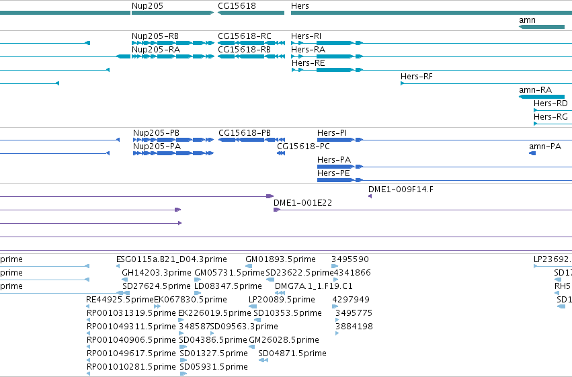Select the RP001010281.5prime EST label
The height and width of the screenshot is (377, 572).
click(131, 367)
